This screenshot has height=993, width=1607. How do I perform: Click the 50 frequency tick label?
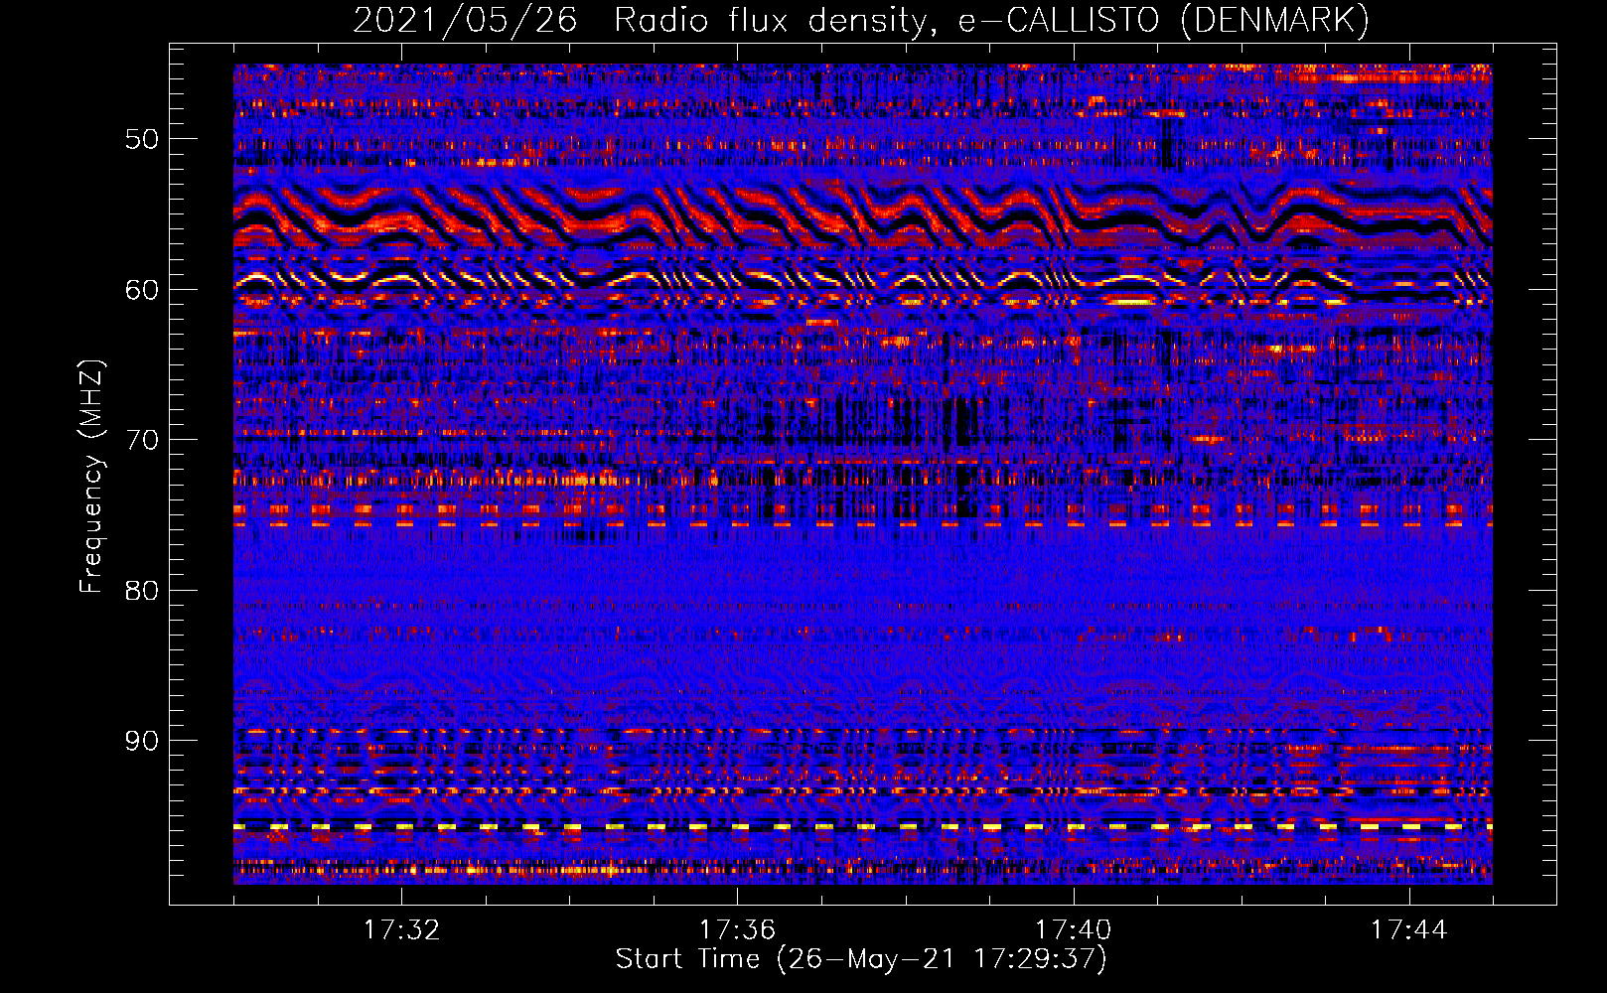point(142,139)
